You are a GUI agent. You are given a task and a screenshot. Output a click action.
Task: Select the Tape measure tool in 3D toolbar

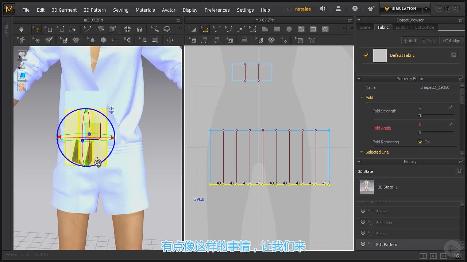(167, 29)
